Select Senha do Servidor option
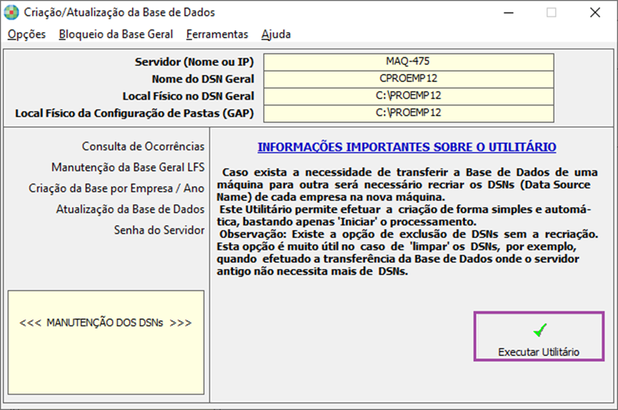The height and width of the screenshot is (410, 618). click(159, 230)
